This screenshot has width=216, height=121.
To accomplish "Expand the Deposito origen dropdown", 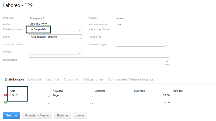I will [x=167, y=46].
